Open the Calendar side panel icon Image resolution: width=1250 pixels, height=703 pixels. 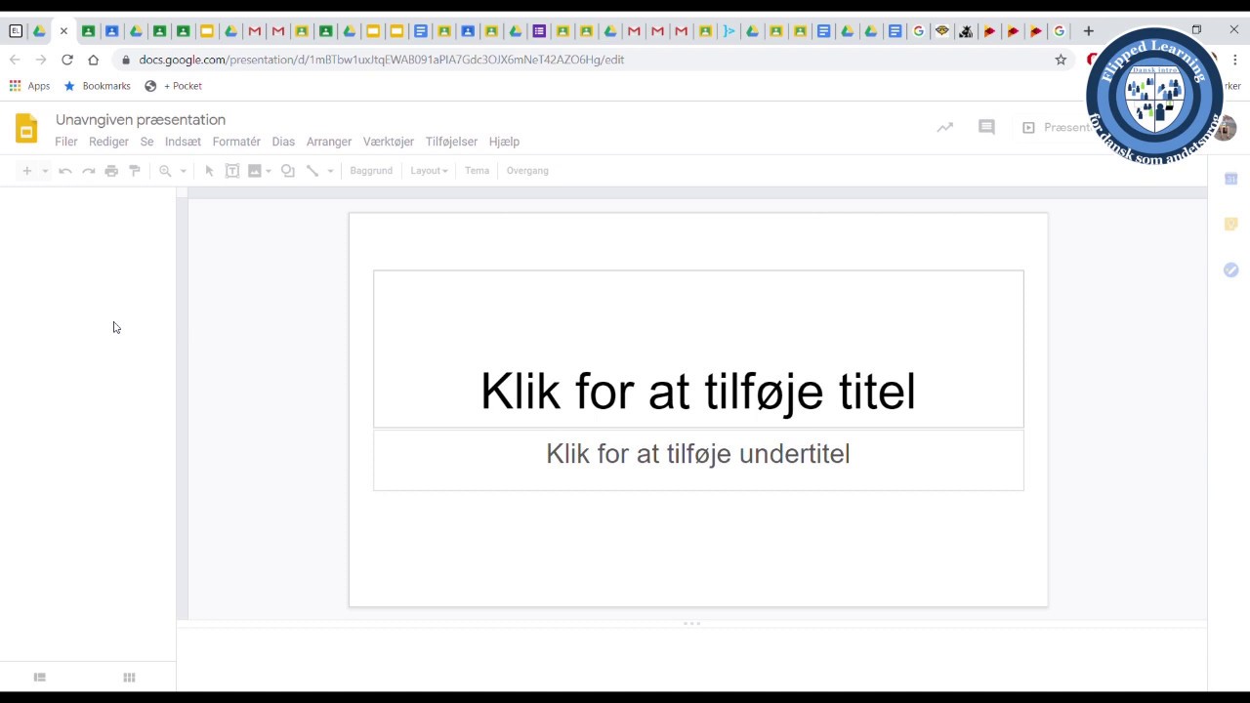point(1230,179)
